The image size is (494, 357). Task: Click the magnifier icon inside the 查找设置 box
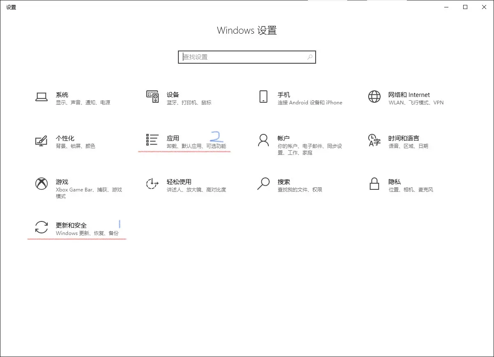pos(310,57)
